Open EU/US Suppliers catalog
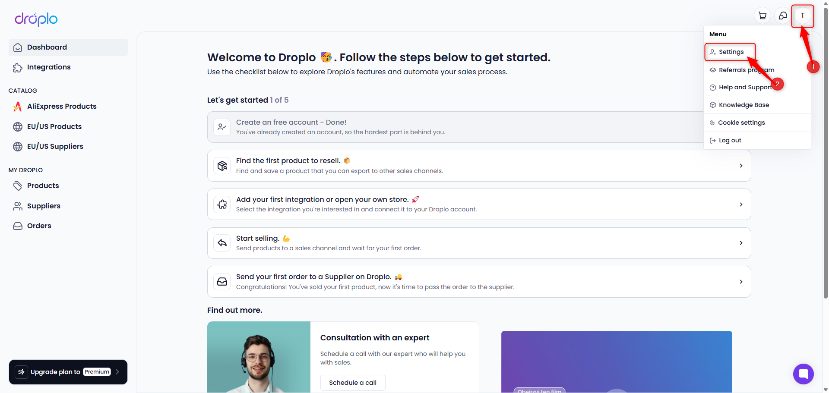Viewport: 829px width, 393px height. tap(68, 147)
